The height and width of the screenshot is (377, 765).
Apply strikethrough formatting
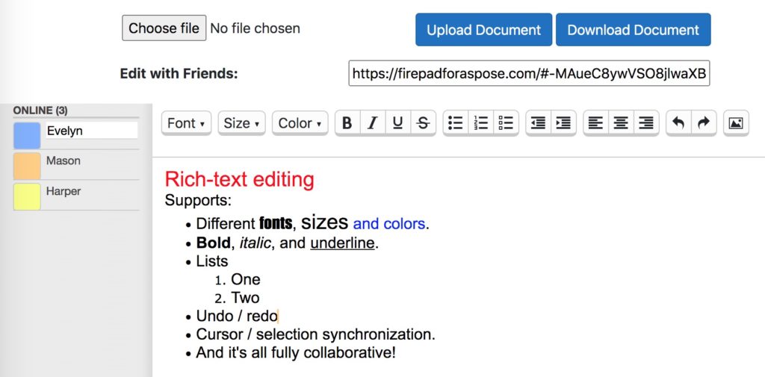tap(423, 123)
